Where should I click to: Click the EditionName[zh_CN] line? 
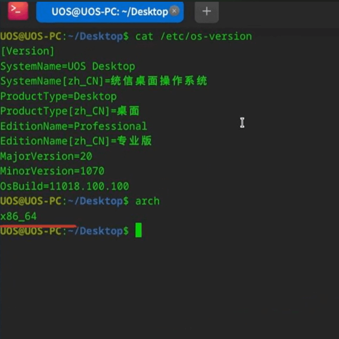pyautogui.click(x=76, y=141)
